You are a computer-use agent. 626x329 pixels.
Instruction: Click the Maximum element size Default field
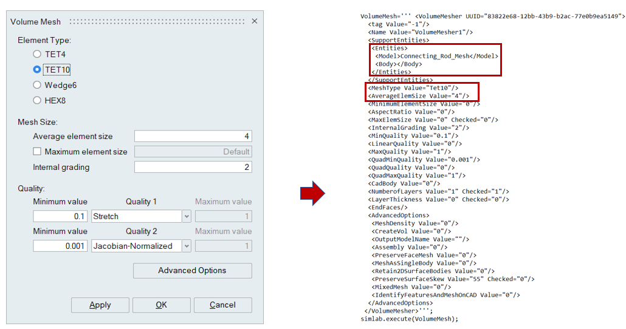point(193,152)
